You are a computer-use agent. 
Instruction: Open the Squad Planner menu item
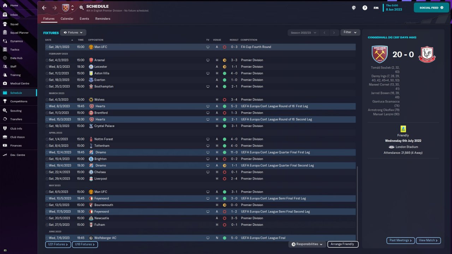tap(19, 33)
